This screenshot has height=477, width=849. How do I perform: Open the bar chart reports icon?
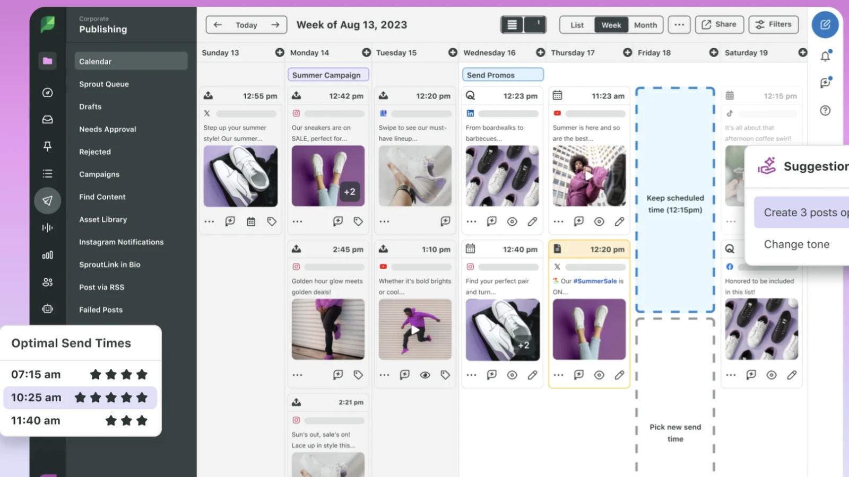pyautogui.click(x=47, y=255)
